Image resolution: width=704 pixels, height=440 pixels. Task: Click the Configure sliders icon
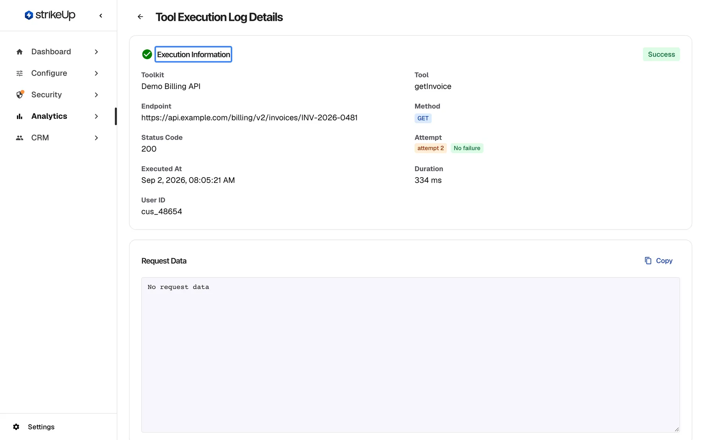pyautogui.click(x=20, y=73)
